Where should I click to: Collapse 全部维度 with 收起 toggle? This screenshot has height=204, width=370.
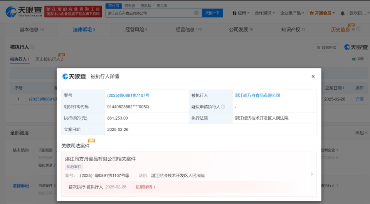coord(361,133)
